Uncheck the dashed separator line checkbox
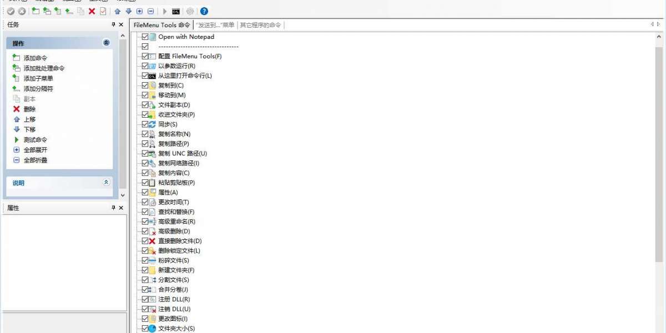 pyautogui.click(x=145, y=47)
